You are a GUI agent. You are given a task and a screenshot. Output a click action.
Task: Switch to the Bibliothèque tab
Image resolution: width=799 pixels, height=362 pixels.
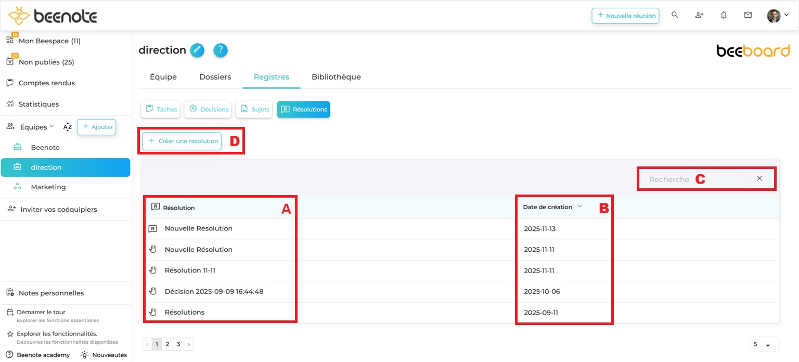pyautogui.click(x=336, y=77)
